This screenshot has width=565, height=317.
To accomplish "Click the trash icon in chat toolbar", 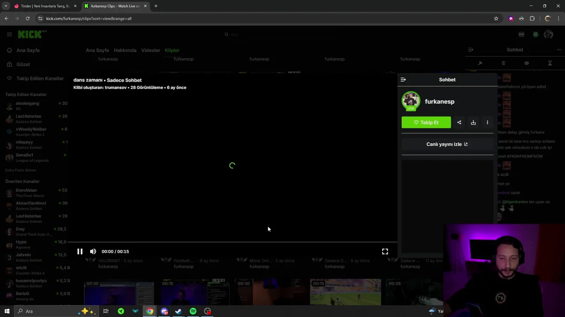I will pyautogui.click(x=503, y=63).
